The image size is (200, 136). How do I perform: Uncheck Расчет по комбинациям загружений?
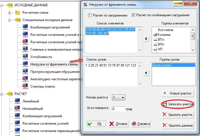pos(133,15)
